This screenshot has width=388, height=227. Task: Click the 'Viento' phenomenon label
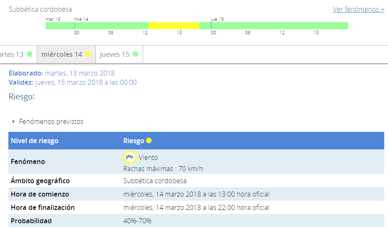(148, 157)
